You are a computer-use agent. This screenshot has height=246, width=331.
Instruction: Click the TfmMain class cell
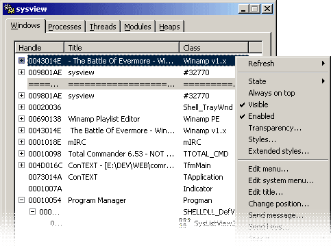(197, 165)
